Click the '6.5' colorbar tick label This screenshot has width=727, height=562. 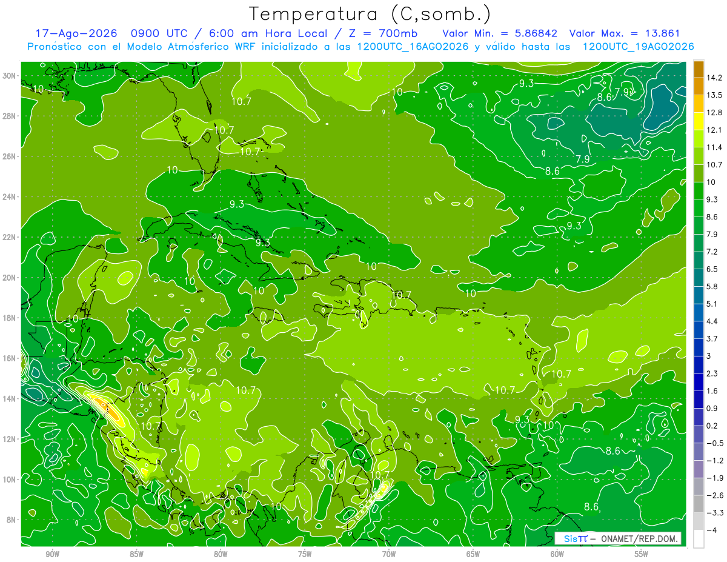tap(712, 269)
